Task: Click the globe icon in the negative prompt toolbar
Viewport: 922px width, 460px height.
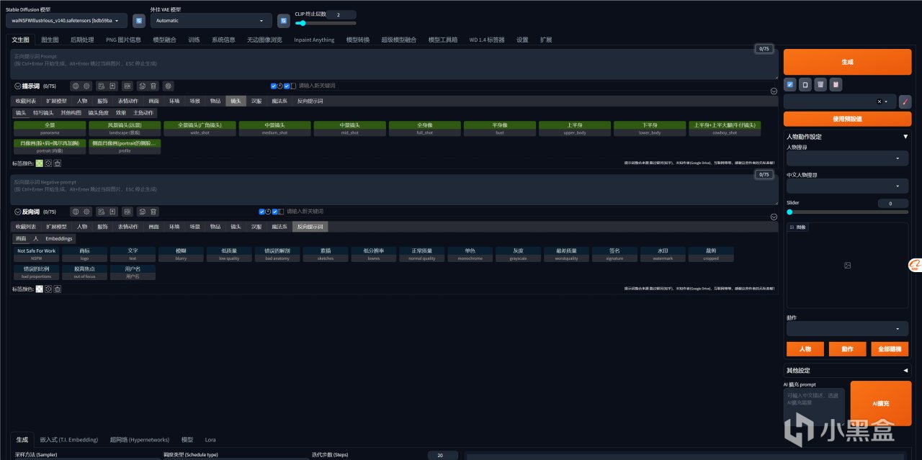Action: pos(76,212)
